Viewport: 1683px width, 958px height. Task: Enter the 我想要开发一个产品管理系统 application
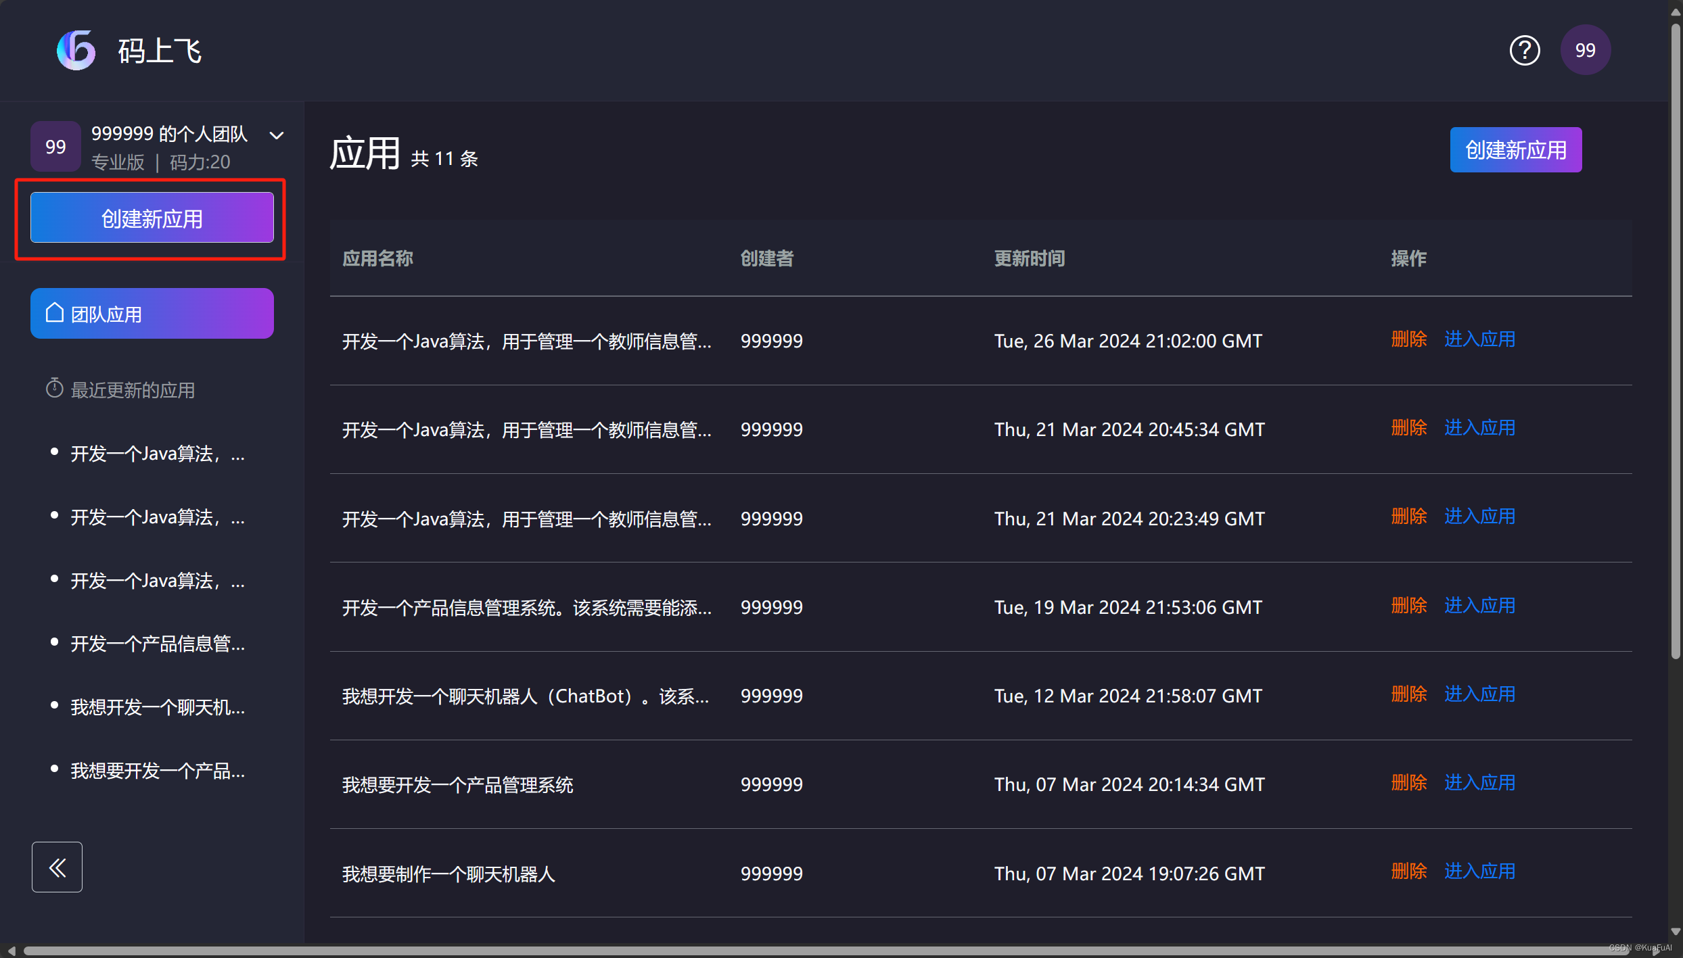click(1479, 783)
